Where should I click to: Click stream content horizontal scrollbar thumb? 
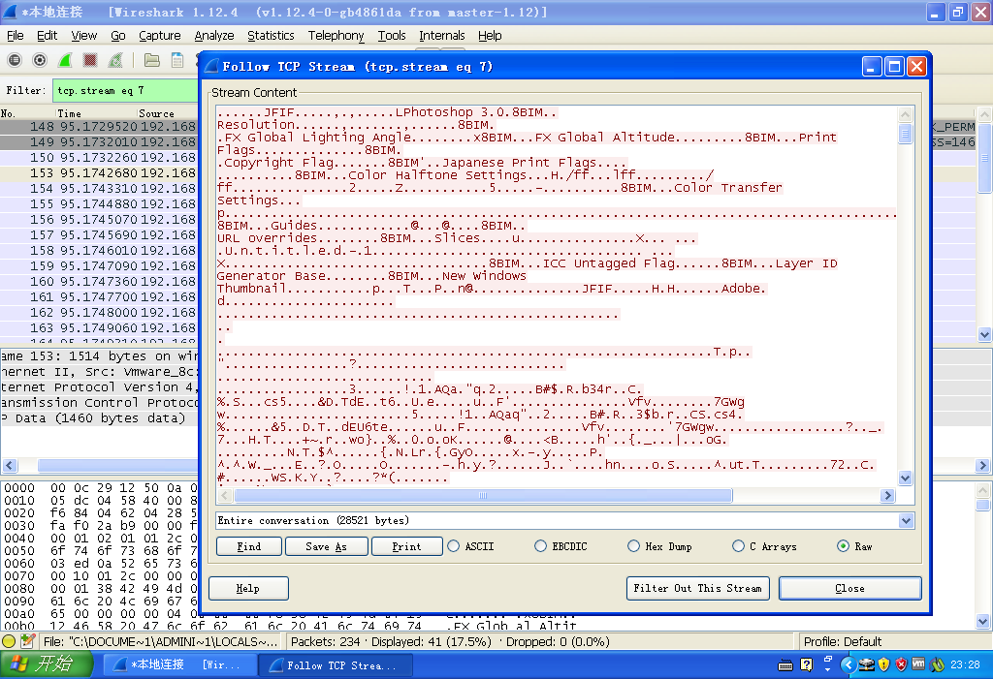483,496
